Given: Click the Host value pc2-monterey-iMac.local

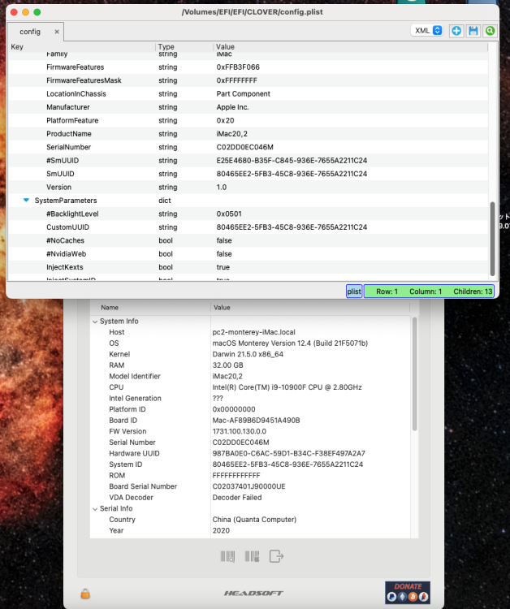Looking at the screenshot, I should [x=253, y=332].
